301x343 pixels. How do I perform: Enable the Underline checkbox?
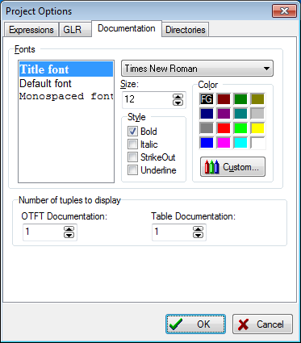tap(132, 170)
